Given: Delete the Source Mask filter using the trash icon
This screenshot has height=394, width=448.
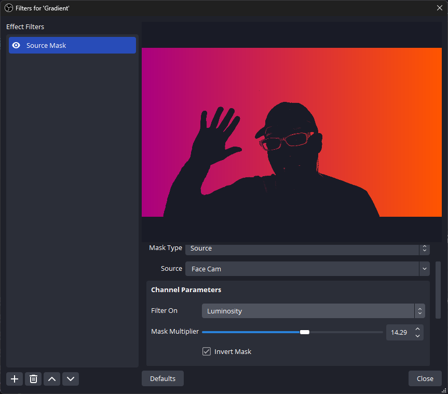Looking at the screenshot, I should point(33,379).
